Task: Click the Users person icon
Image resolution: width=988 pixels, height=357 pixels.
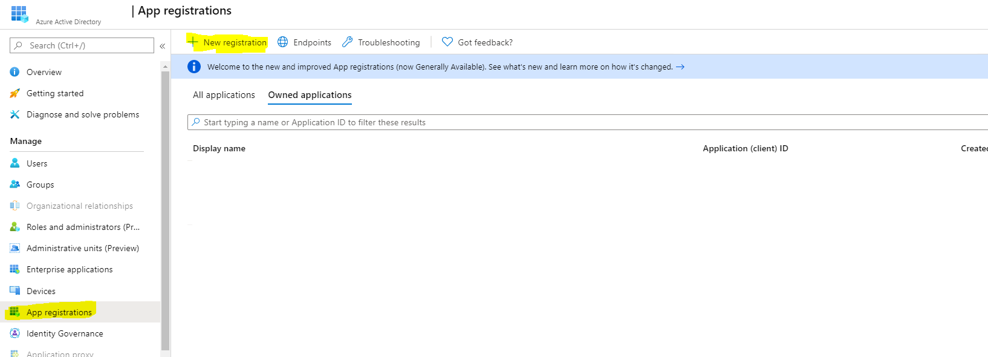Action: pyautogui.click(x=15, y=163)
